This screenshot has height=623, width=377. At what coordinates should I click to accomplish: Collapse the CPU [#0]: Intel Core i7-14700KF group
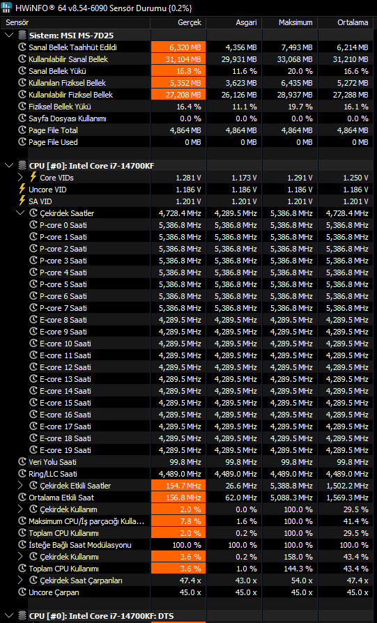tap(9, 166)
